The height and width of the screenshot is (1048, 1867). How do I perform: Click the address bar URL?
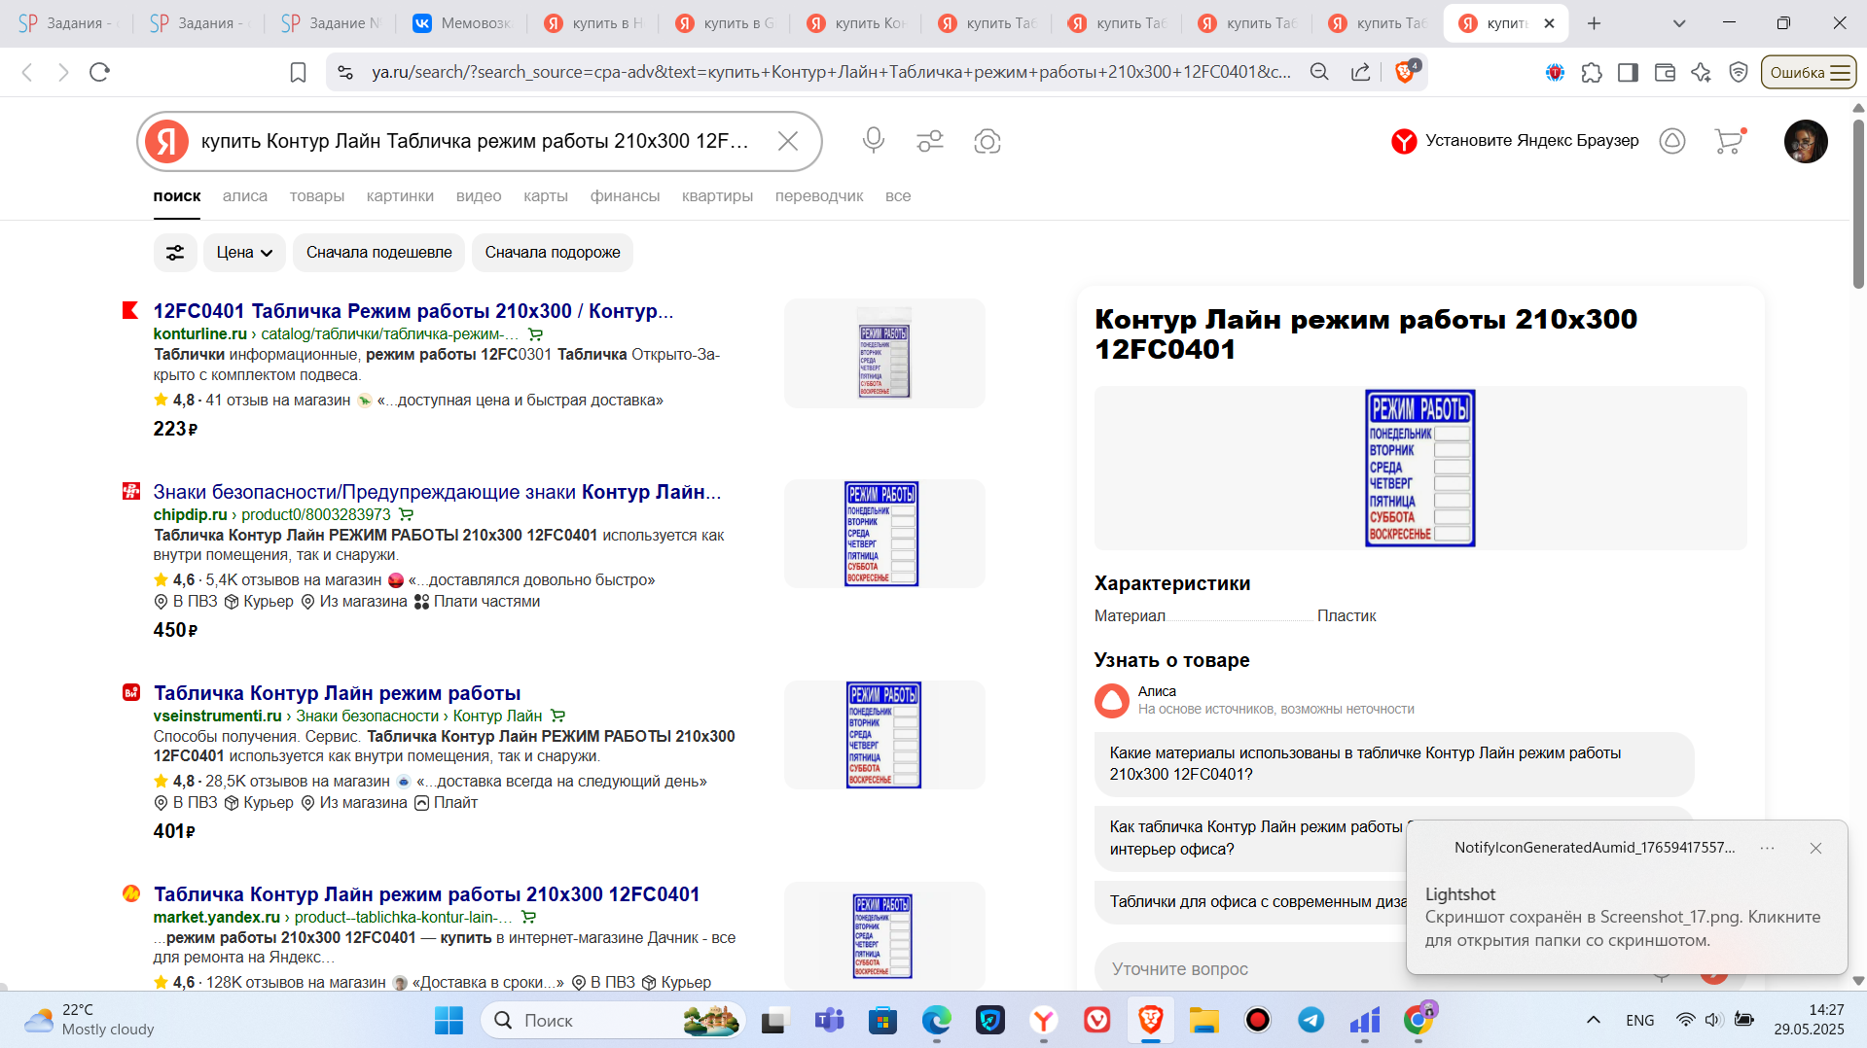click(x=832, y=72)
